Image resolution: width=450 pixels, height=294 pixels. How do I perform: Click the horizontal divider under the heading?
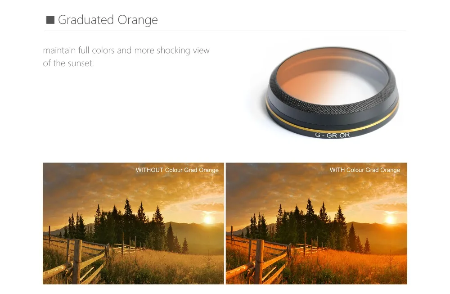(225, 31)
